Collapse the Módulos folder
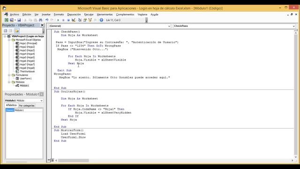Viewport: 300px width, 169px height. coord(9,82)
